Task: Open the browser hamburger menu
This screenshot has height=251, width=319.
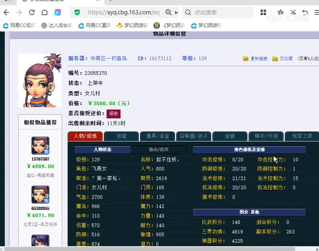Action: [x=317, y=12]
